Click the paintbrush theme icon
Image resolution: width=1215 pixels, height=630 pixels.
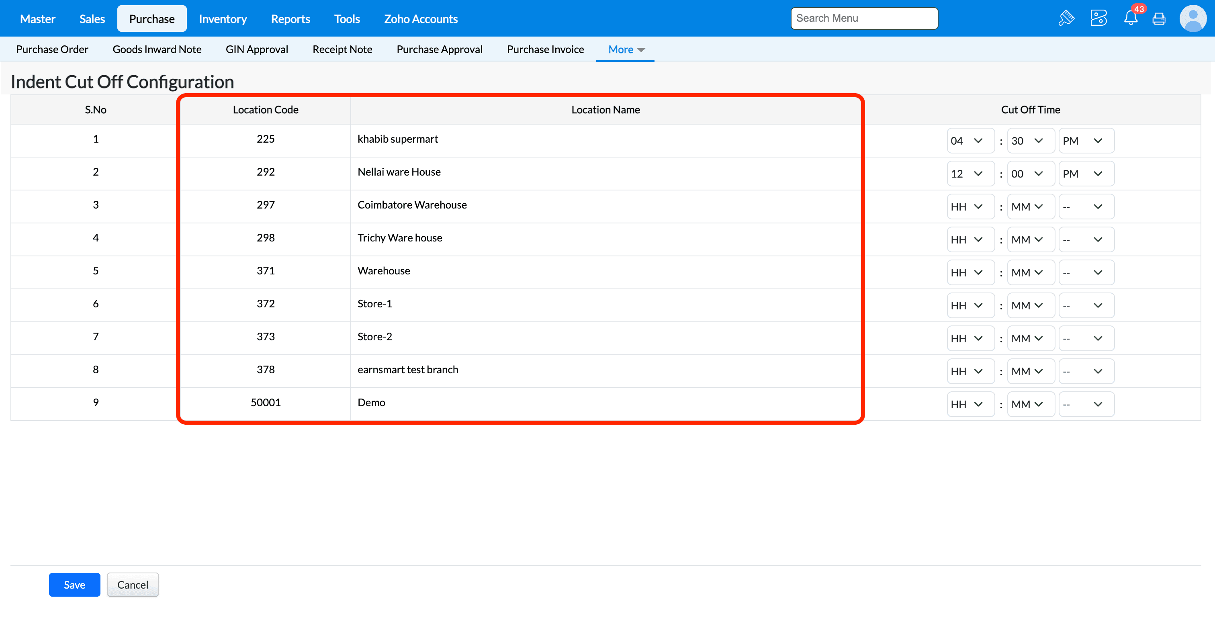click(1066, 18)
